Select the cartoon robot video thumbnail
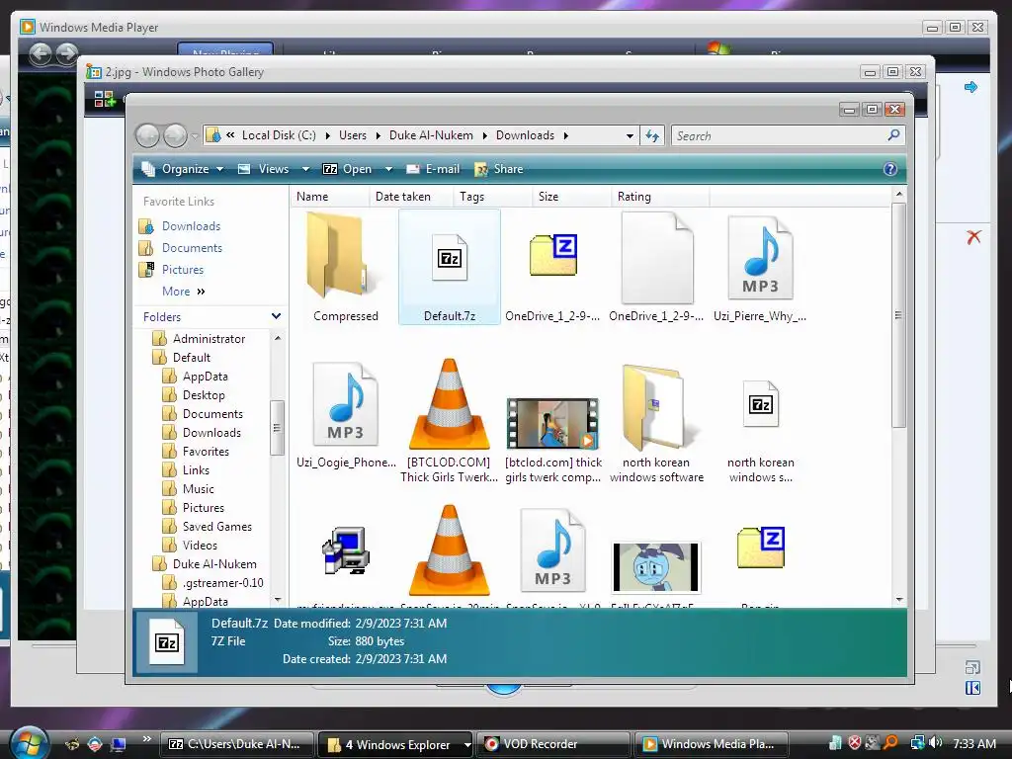 [656, 567]
